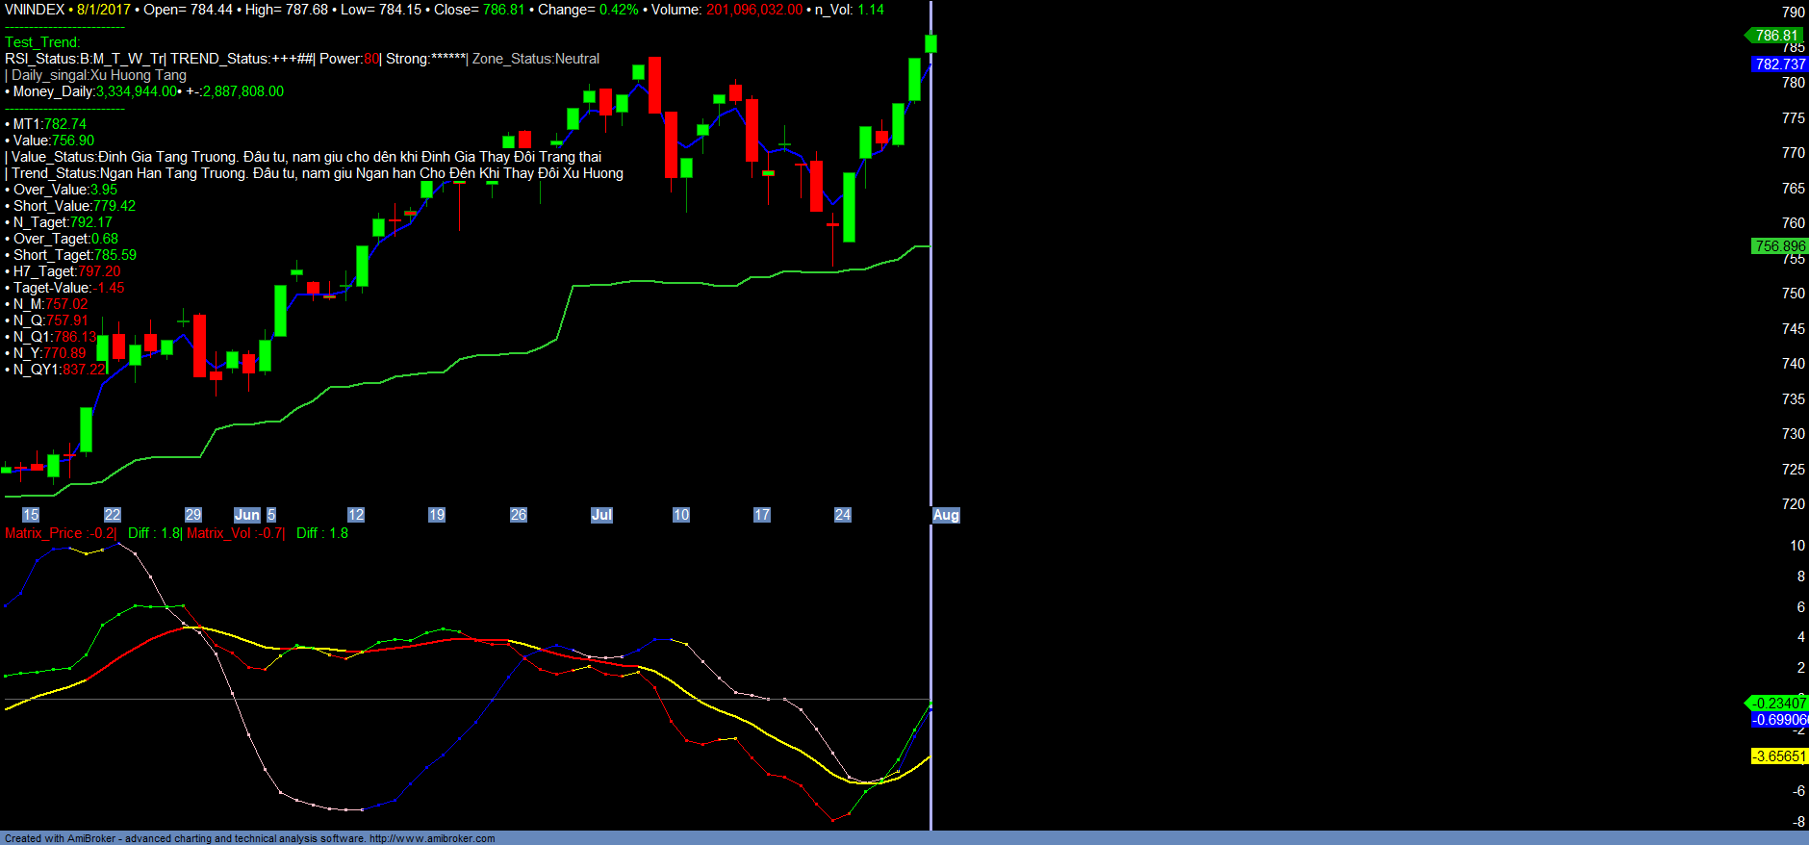Click the yellow -3.65651 indicator value tag
The height and width of the screenshot is (845, 1809).
[1779, 756]
